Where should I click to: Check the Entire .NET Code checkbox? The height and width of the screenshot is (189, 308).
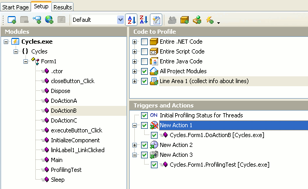coord(144,42)
